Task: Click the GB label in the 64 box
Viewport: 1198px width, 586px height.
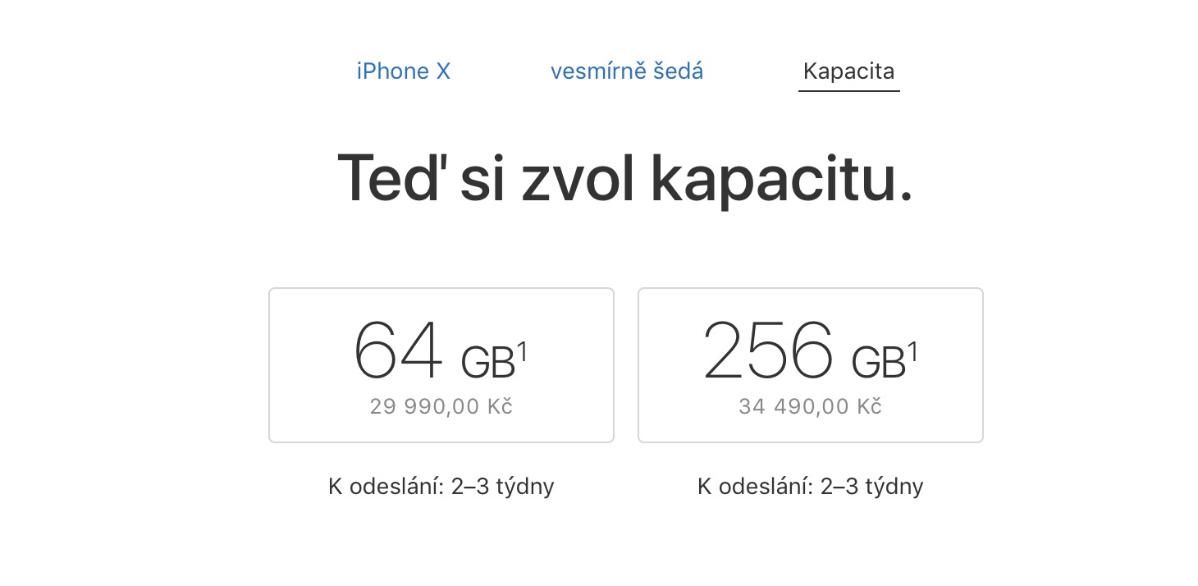Action: 487,362
